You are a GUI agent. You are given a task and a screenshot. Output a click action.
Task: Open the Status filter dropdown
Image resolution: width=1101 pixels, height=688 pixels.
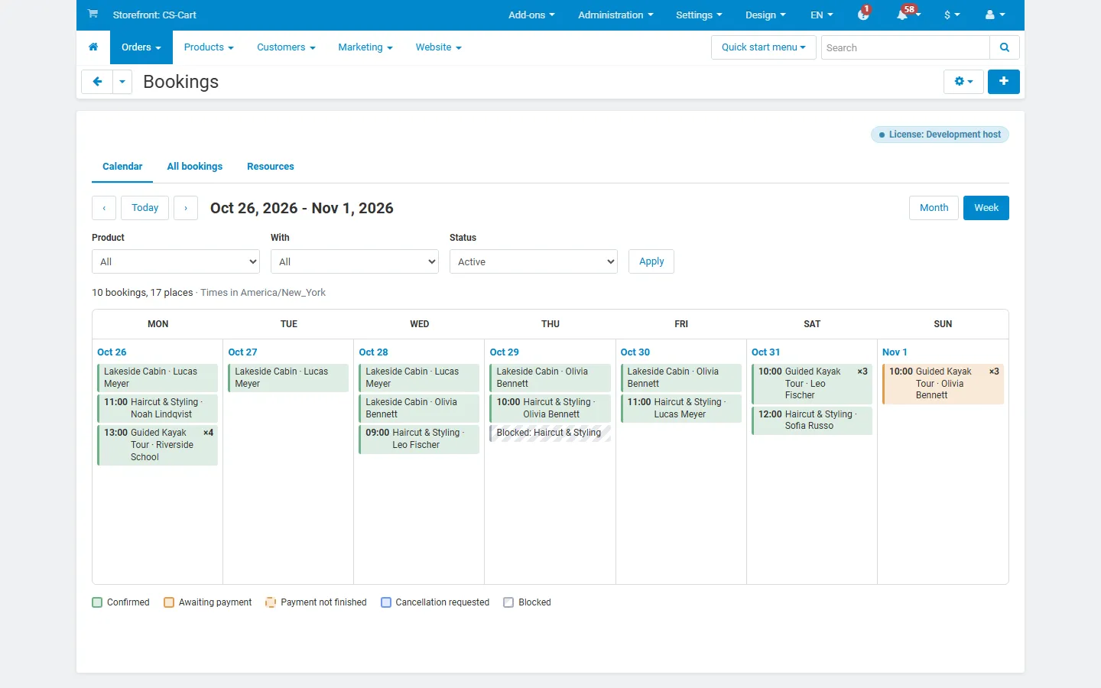[x=534, y=261]
